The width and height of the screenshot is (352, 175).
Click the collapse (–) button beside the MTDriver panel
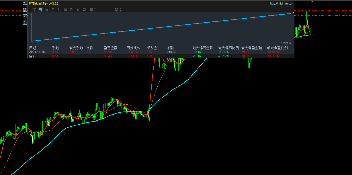point(25,3)
